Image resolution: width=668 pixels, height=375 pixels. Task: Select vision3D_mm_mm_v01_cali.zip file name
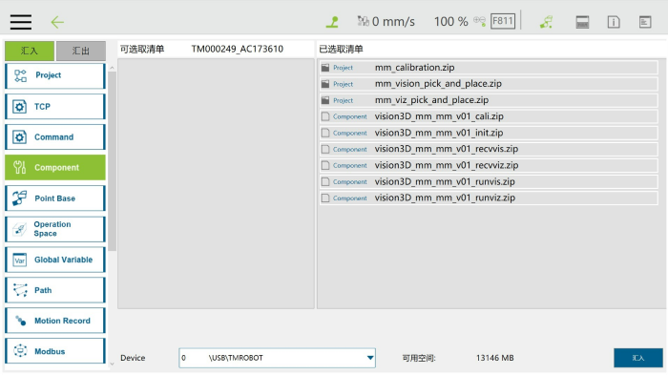click(439, 116)
